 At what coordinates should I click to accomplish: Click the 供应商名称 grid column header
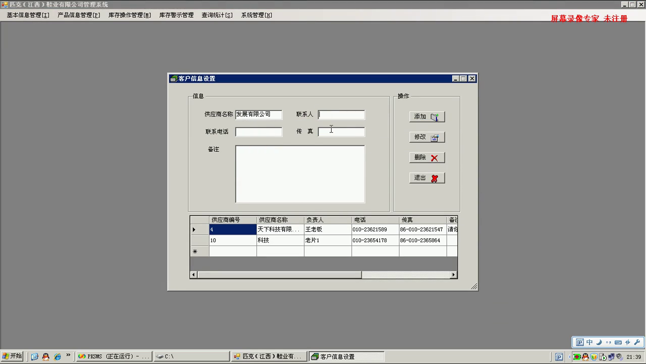coord(280,220)
